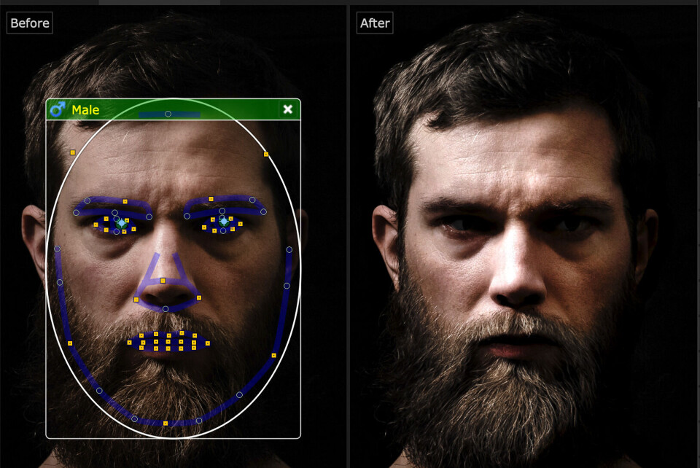The height and width of the screenshot is (468, 700).
Task: Click the male gender symbol icon
Action: [x=57, y=109]
